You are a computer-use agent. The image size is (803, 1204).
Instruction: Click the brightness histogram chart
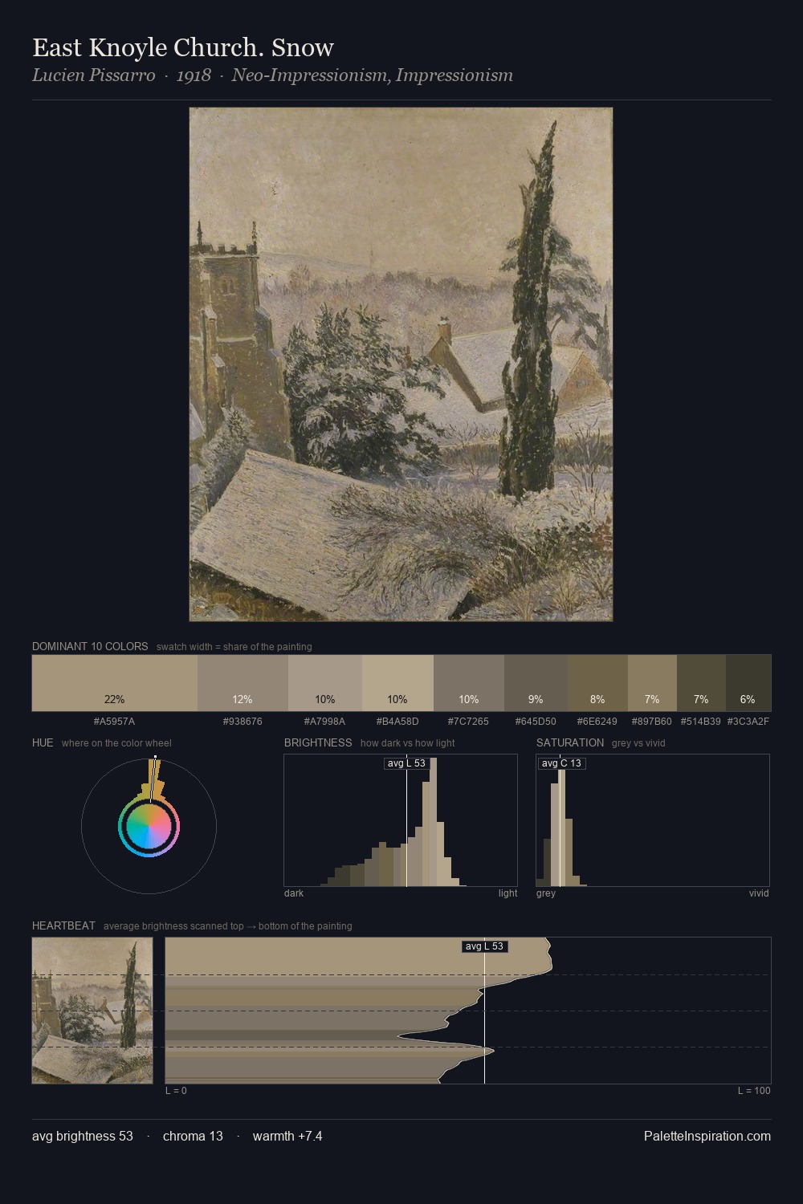coord(401,820)
